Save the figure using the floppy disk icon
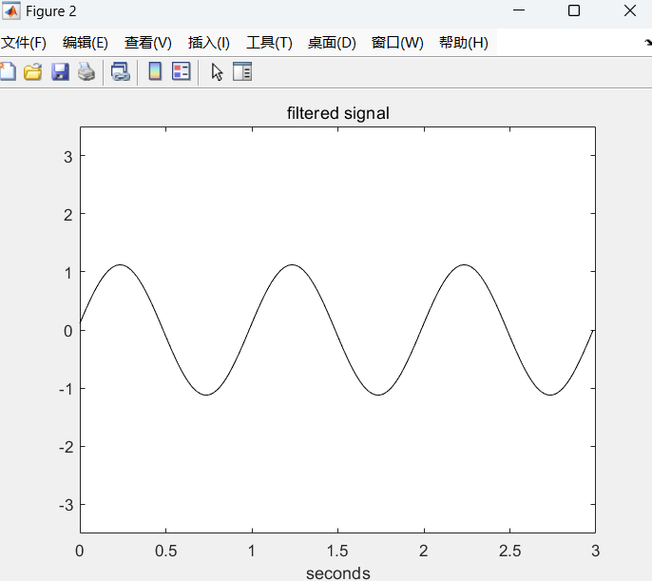Screen dimensions: 652x581 60,71
